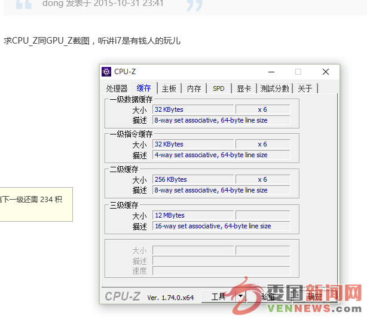Click the 确定 button

coord(314,296)
